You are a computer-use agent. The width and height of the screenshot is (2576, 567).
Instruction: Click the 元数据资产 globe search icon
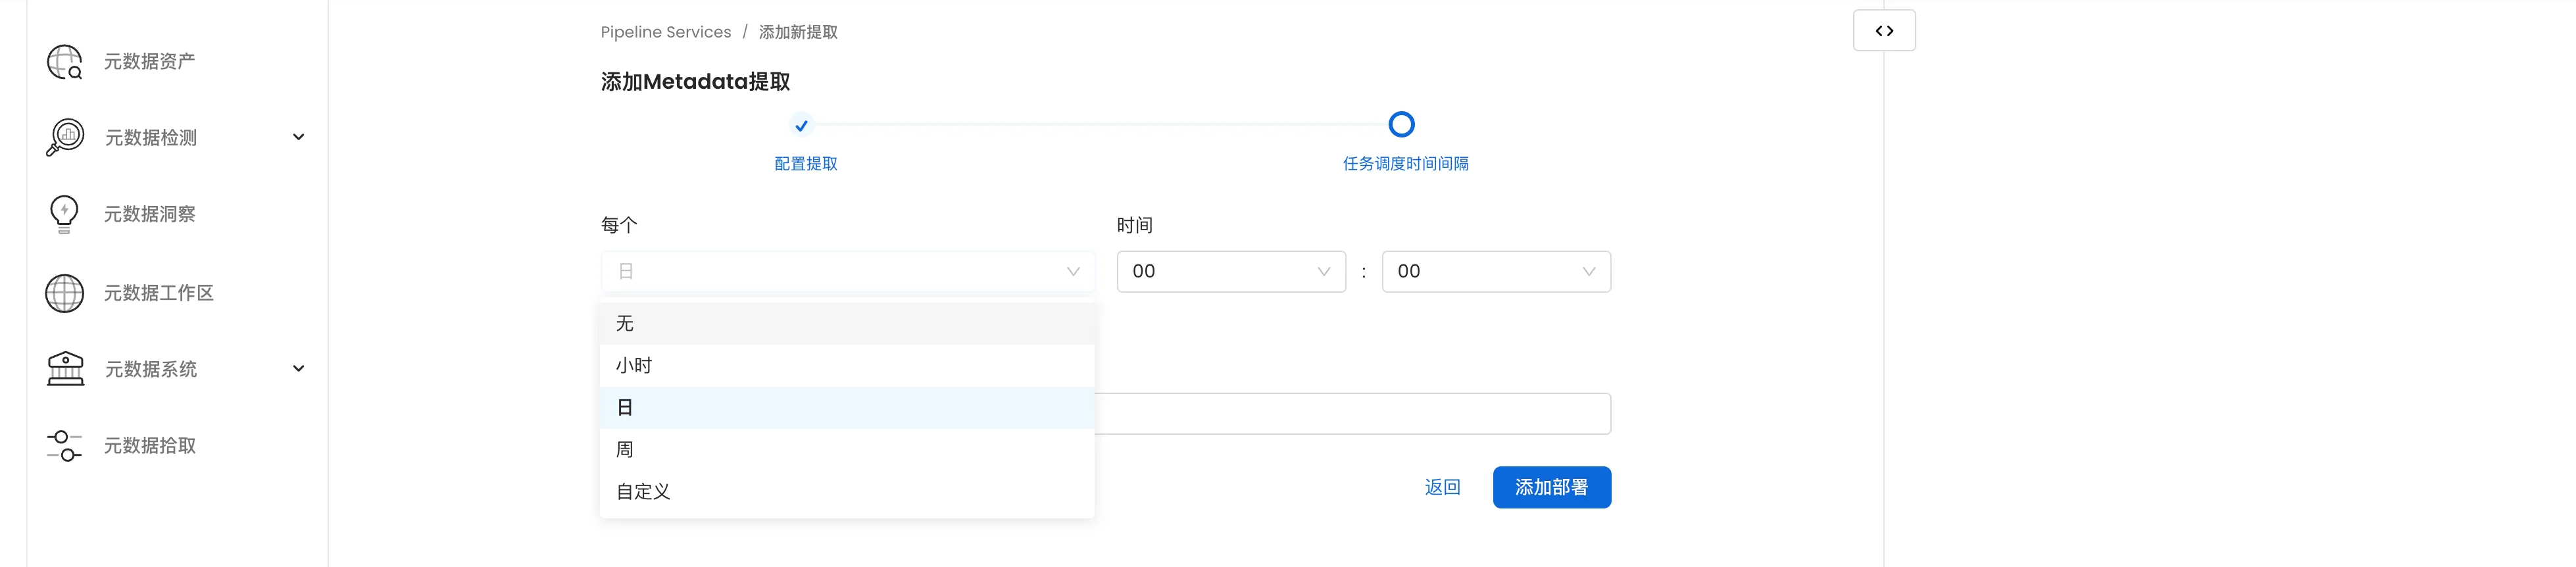65,62
